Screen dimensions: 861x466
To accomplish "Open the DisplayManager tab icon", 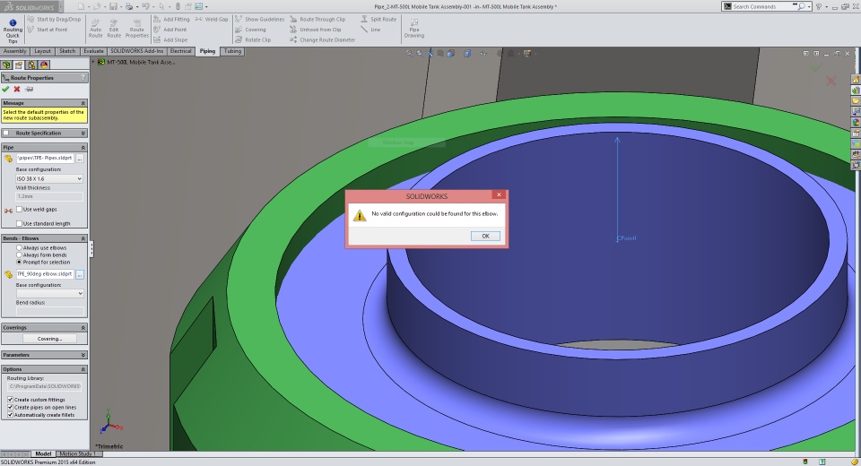I will point(44,65).
